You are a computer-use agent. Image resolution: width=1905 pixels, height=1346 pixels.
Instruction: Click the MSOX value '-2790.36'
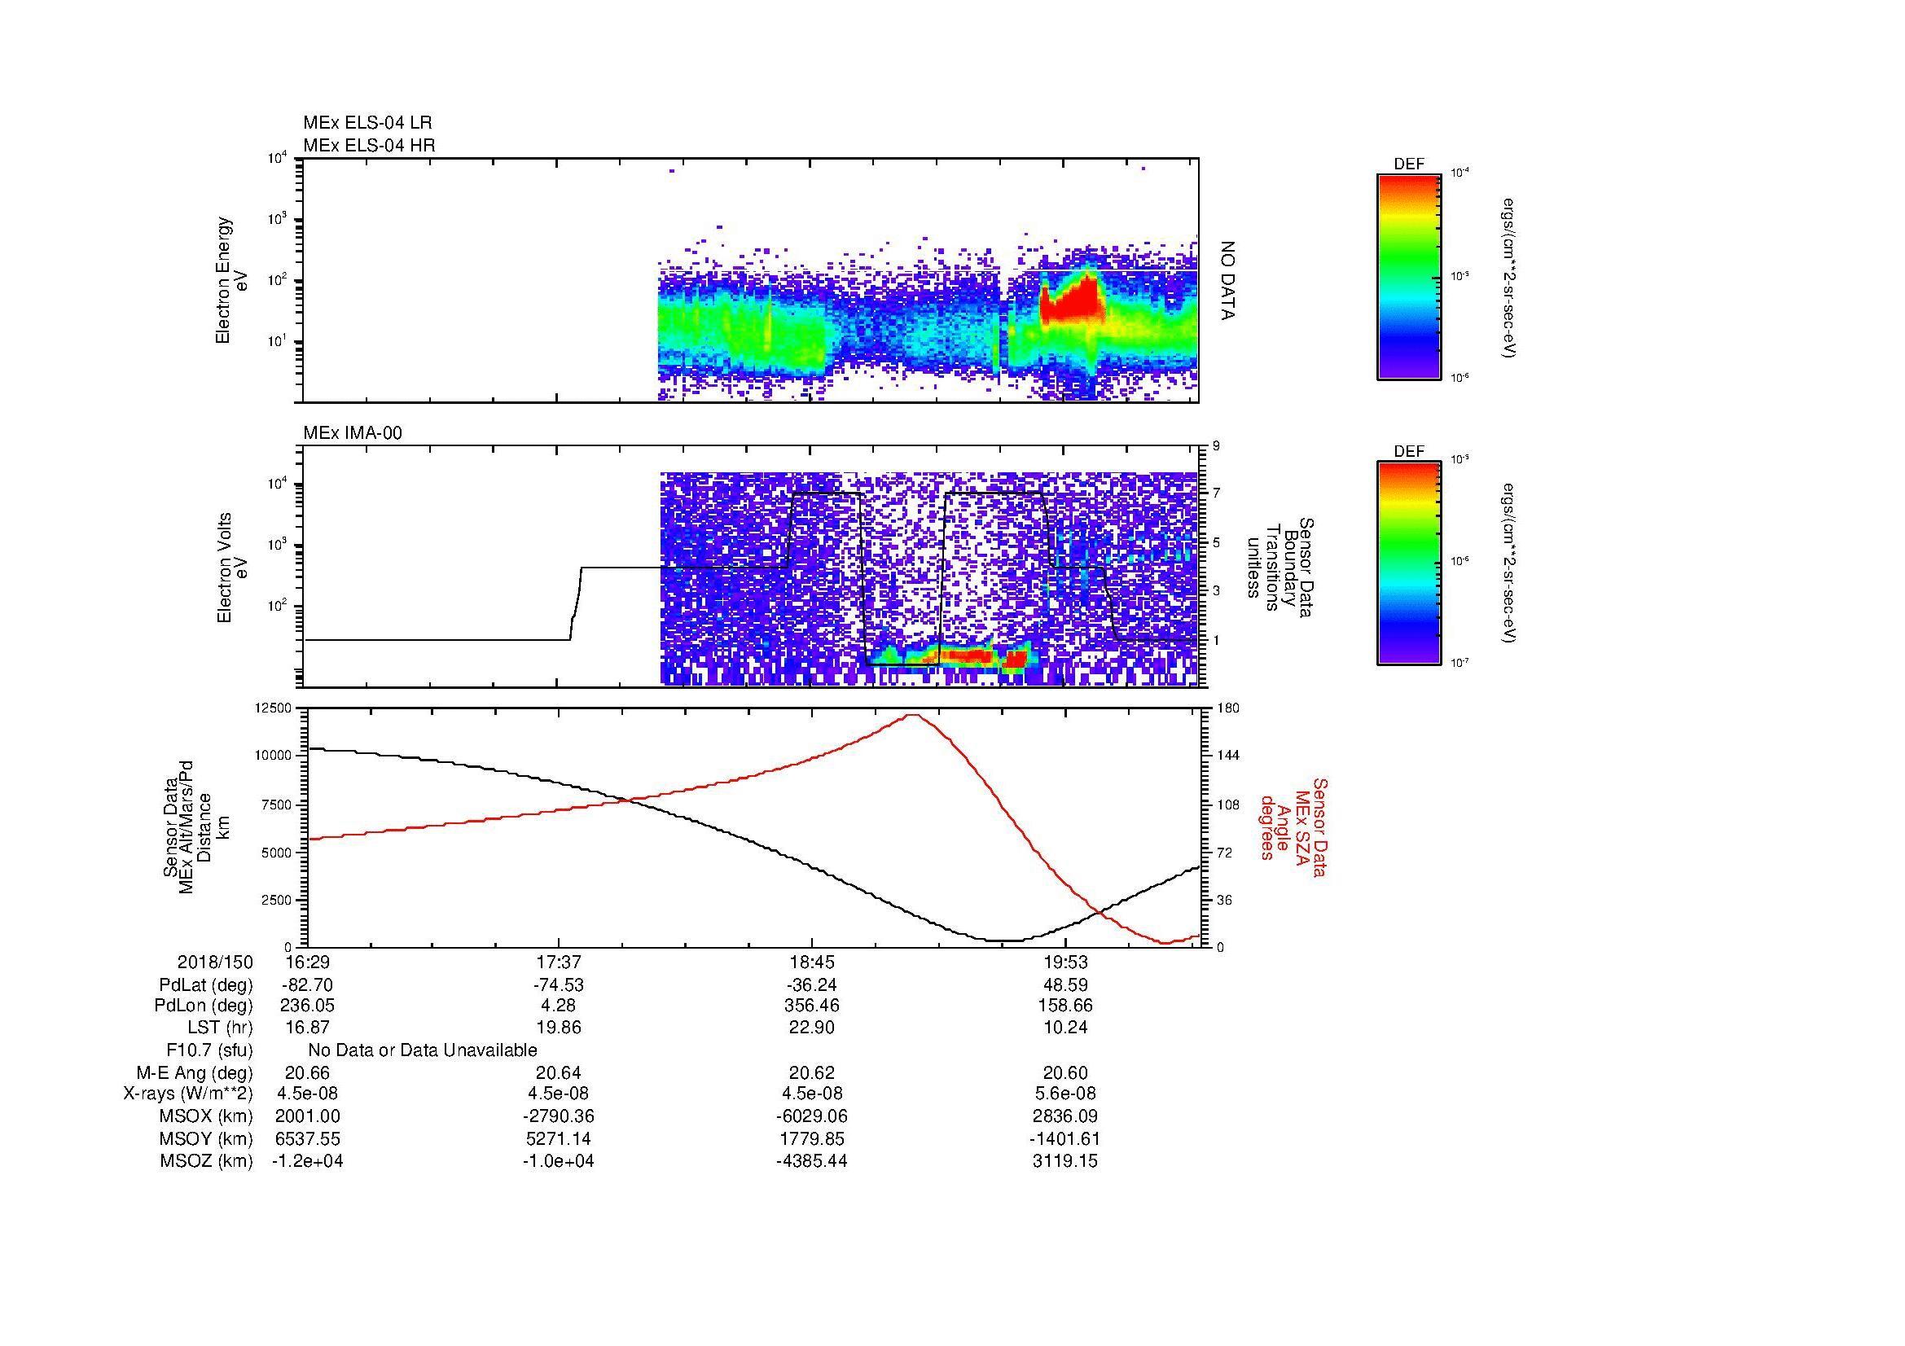pyautogui.click(x=560, y=1116)
